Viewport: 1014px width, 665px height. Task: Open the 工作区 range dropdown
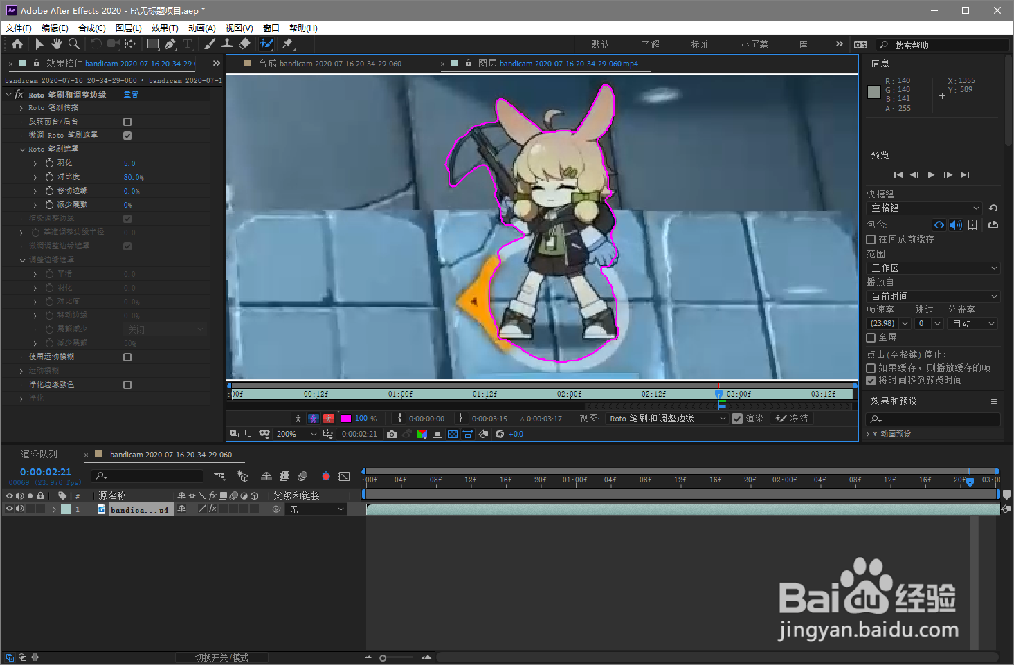[934, 268]
